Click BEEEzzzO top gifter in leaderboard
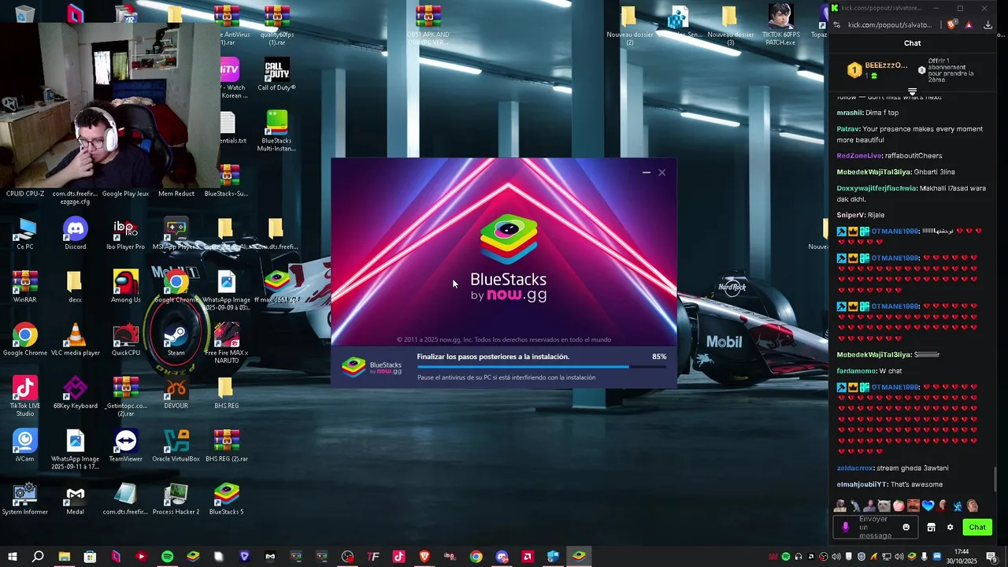1008x567 pixels. coord(876,69)
